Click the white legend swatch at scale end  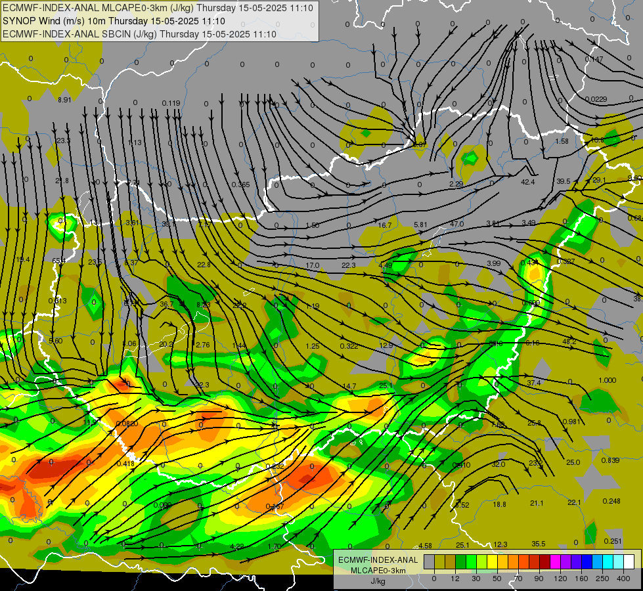(x=629, y=561)
